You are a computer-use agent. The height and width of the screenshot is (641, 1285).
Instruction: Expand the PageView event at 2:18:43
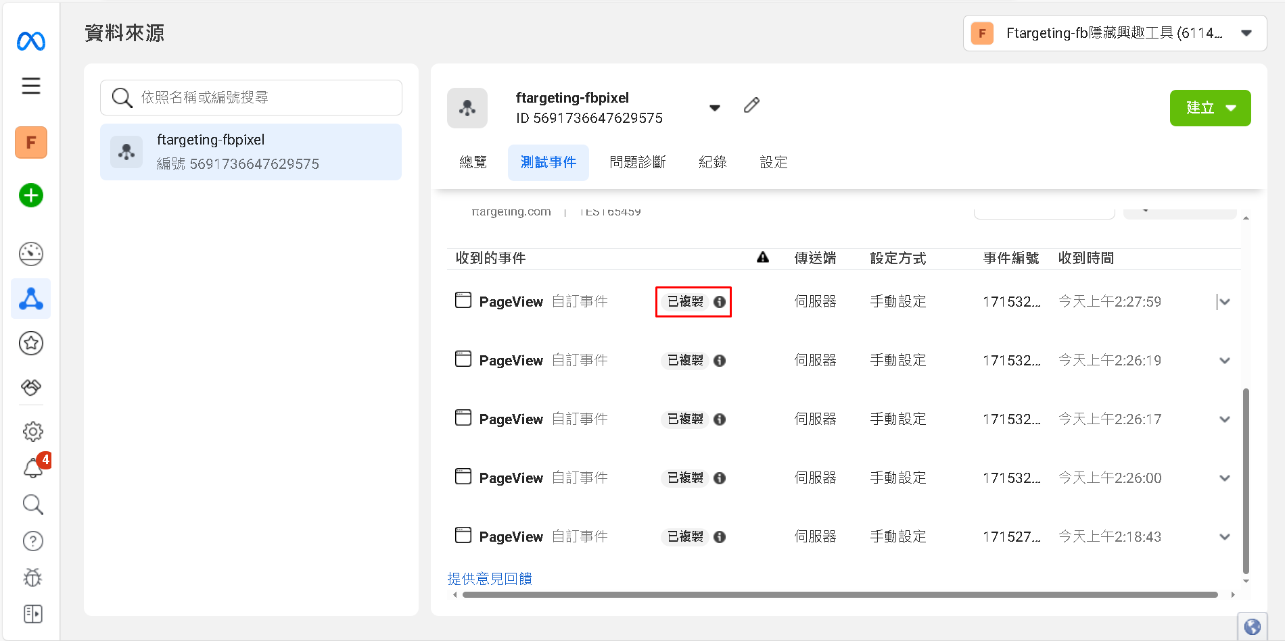pyautogui.click(x=1224, y=537)
